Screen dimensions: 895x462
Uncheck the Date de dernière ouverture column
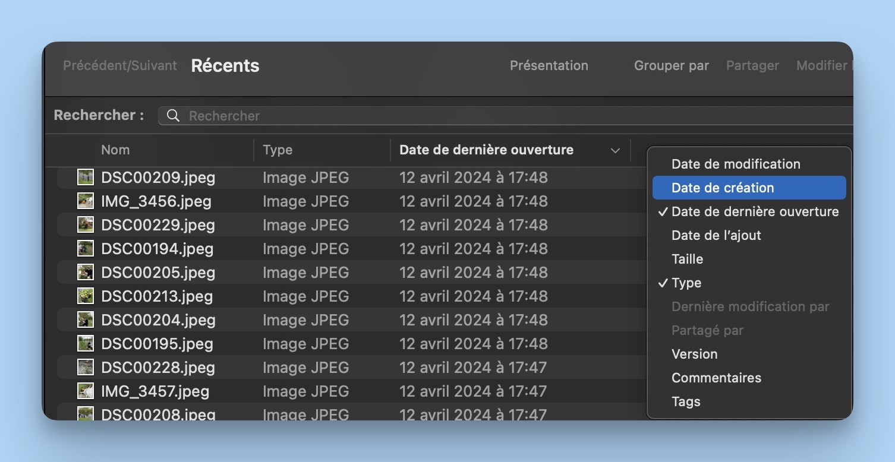click(x=755, y=211)
